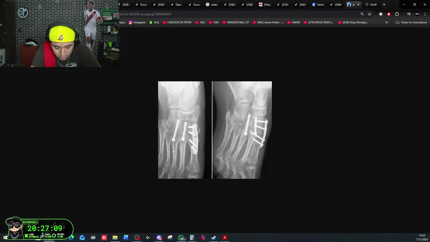
Task: Open the (274) PASSO BEM S... bookmark
Action: pos(318,23)
